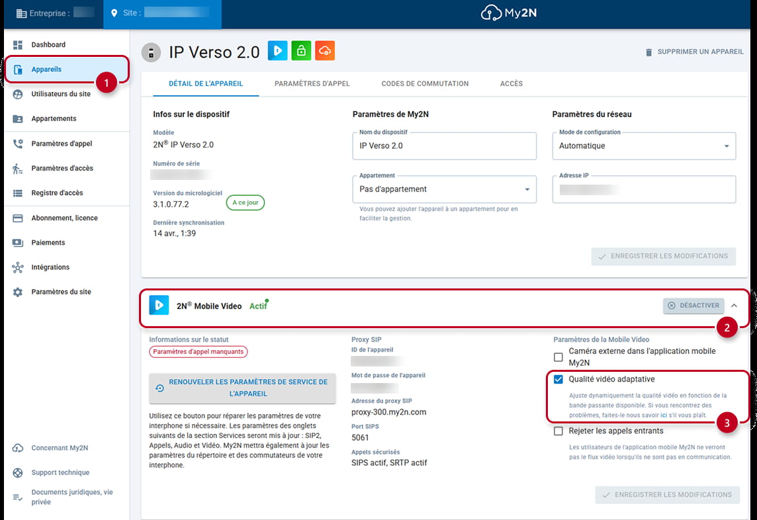757x520 pixels.
Task: Collapse the 2N Mobile Video section chevron
Action: [735, 306]
